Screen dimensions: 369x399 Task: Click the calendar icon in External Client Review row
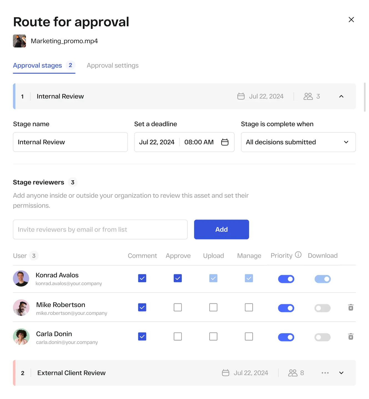225,373
